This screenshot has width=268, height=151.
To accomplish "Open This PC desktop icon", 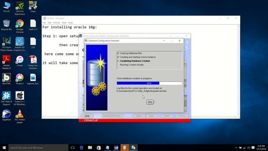I will [7, 7].
